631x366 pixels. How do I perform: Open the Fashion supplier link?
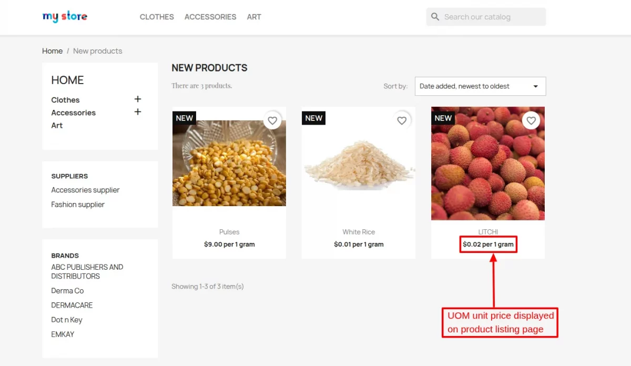click(78, 205)
